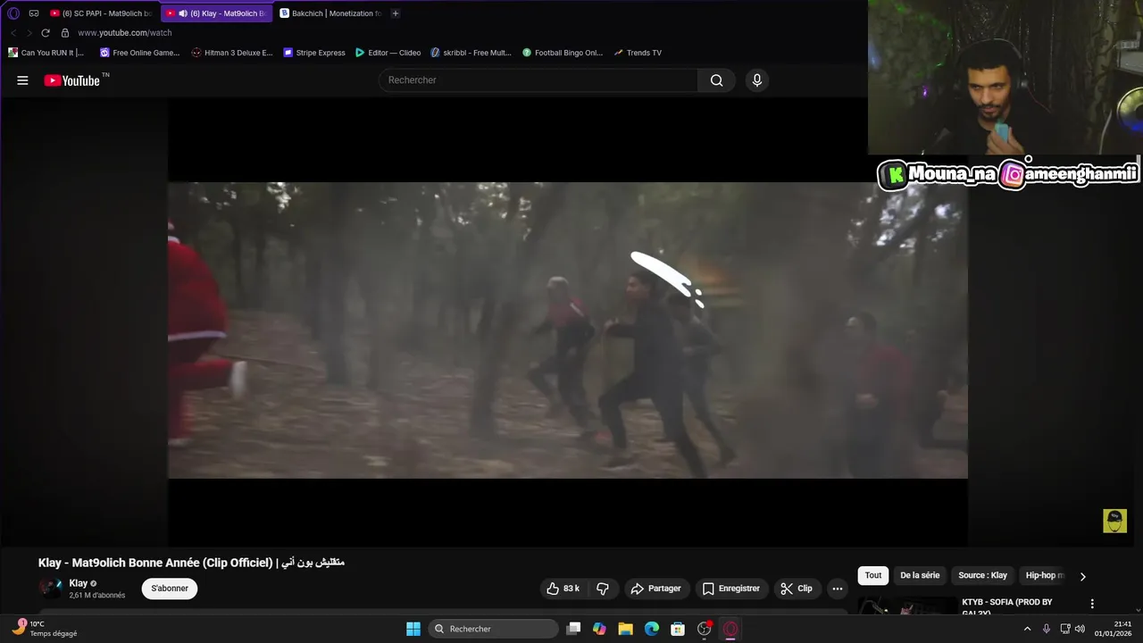Mute the Klay tab via speaker icon
The height and width of the screenshot is (643, 1143).
(x=182, y=13)
